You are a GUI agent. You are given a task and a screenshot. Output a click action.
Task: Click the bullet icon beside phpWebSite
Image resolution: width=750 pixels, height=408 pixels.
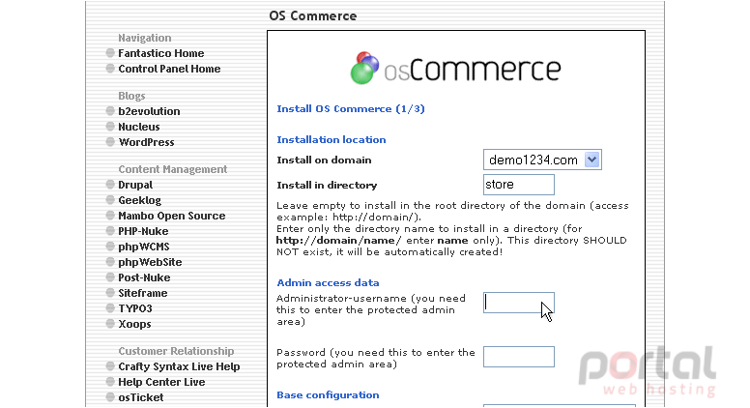pos(110,262)
